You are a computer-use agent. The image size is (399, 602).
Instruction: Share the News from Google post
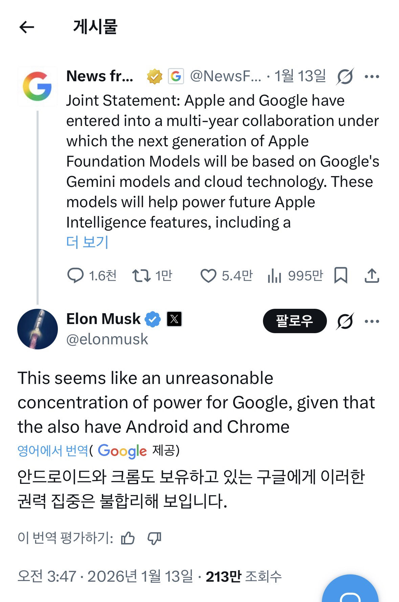click(372, 275)
